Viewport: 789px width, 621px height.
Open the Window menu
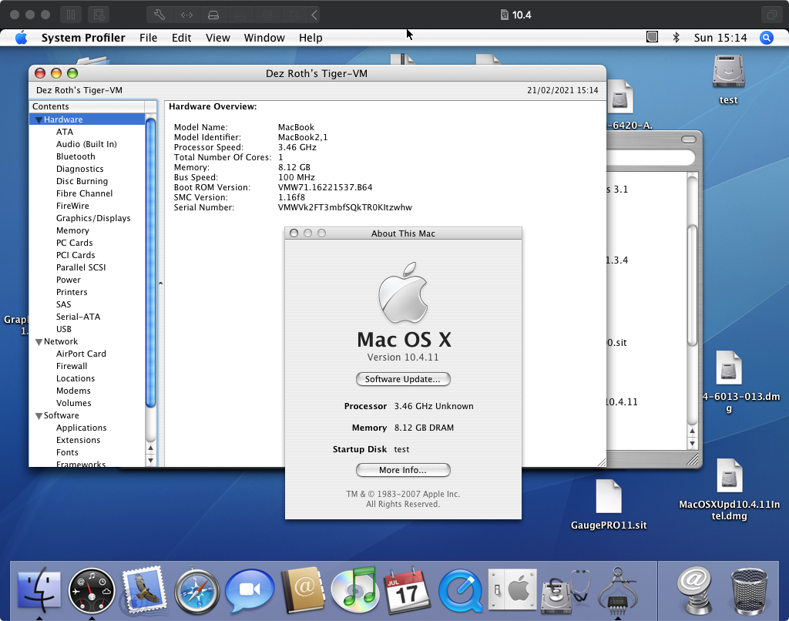[264, 38]
